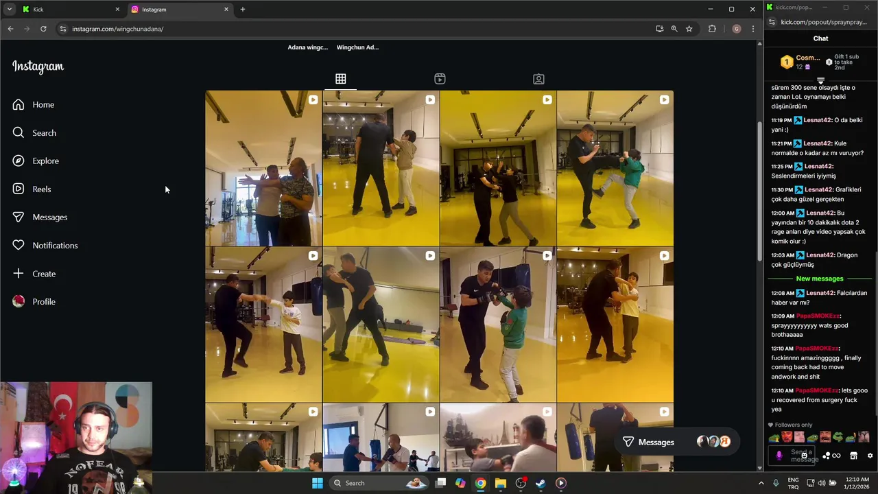Open Copilot from the taskbar

click(460, 483)
